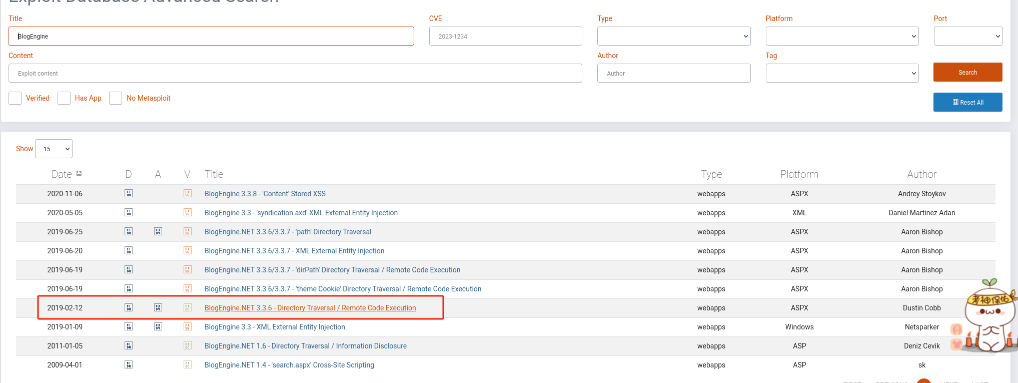
Task: Open BlogEngine.NET 1.6 Information Disclosure link
Action: tap(306, 346)
